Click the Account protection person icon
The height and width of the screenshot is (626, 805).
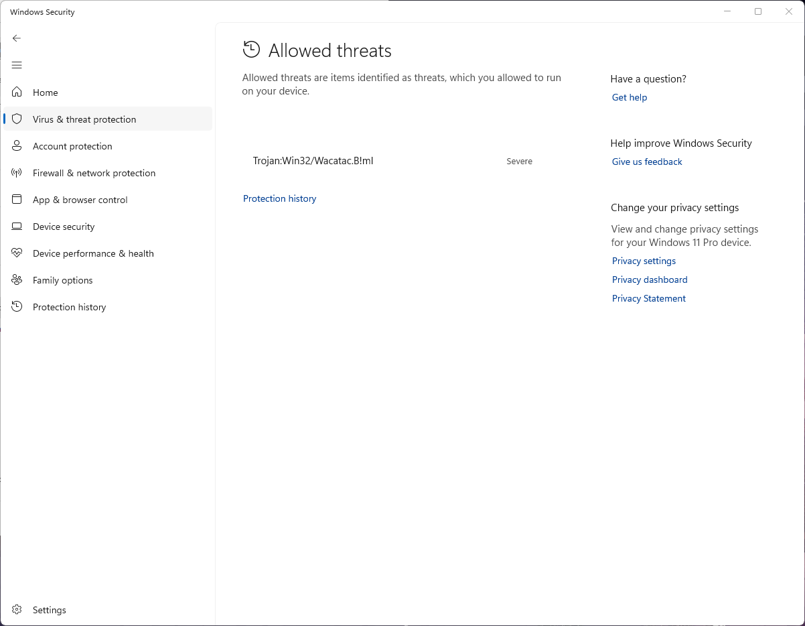[17, 146]
